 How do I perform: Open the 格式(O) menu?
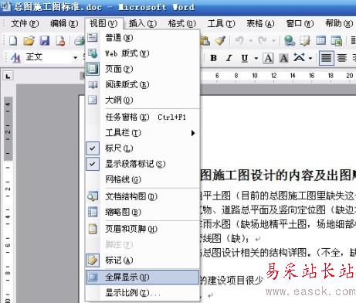(x=182, y=24)
